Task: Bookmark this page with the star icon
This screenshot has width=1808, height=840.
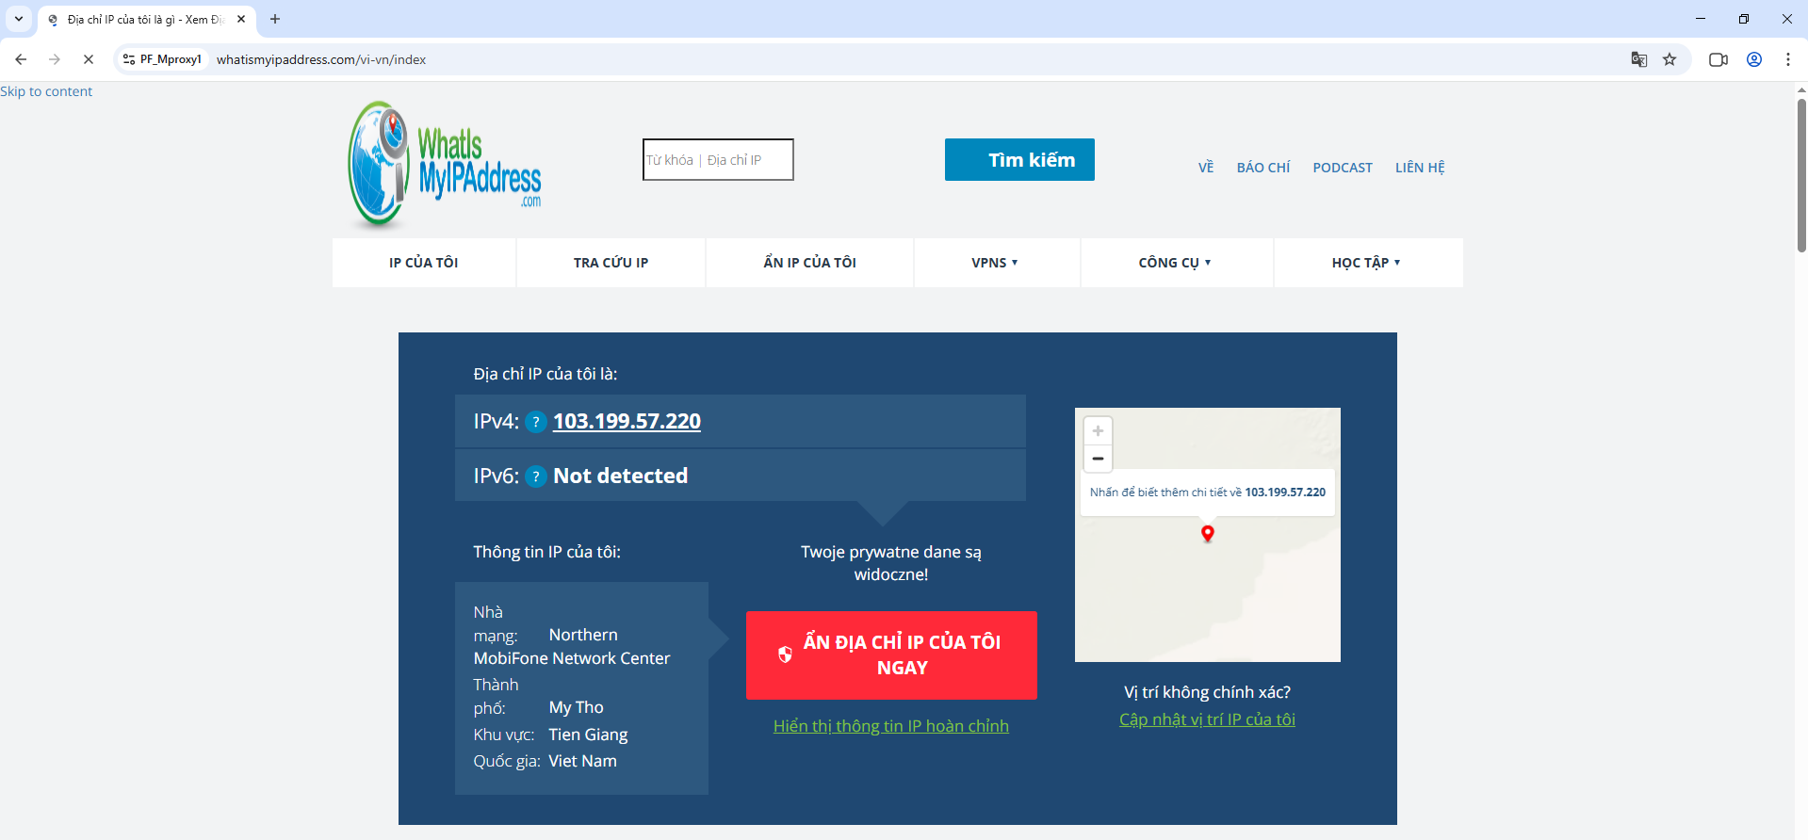Action: (x=1670, y=59)
